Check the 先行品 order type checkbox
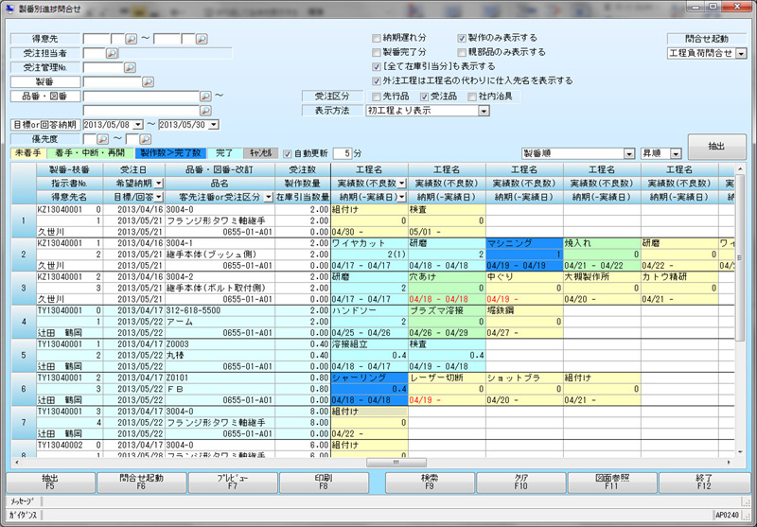This screenshot has width=757, height=527. pos(377,97)
